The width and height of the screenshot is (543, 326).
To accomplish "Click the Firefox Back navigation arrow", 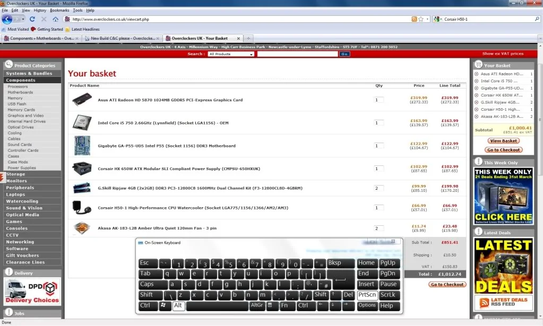I will coord(7,19).
